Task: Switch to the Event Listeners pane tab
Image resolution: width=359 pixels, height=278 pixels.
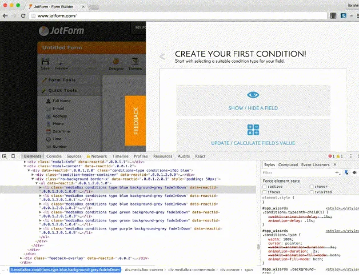Action: 315,165
